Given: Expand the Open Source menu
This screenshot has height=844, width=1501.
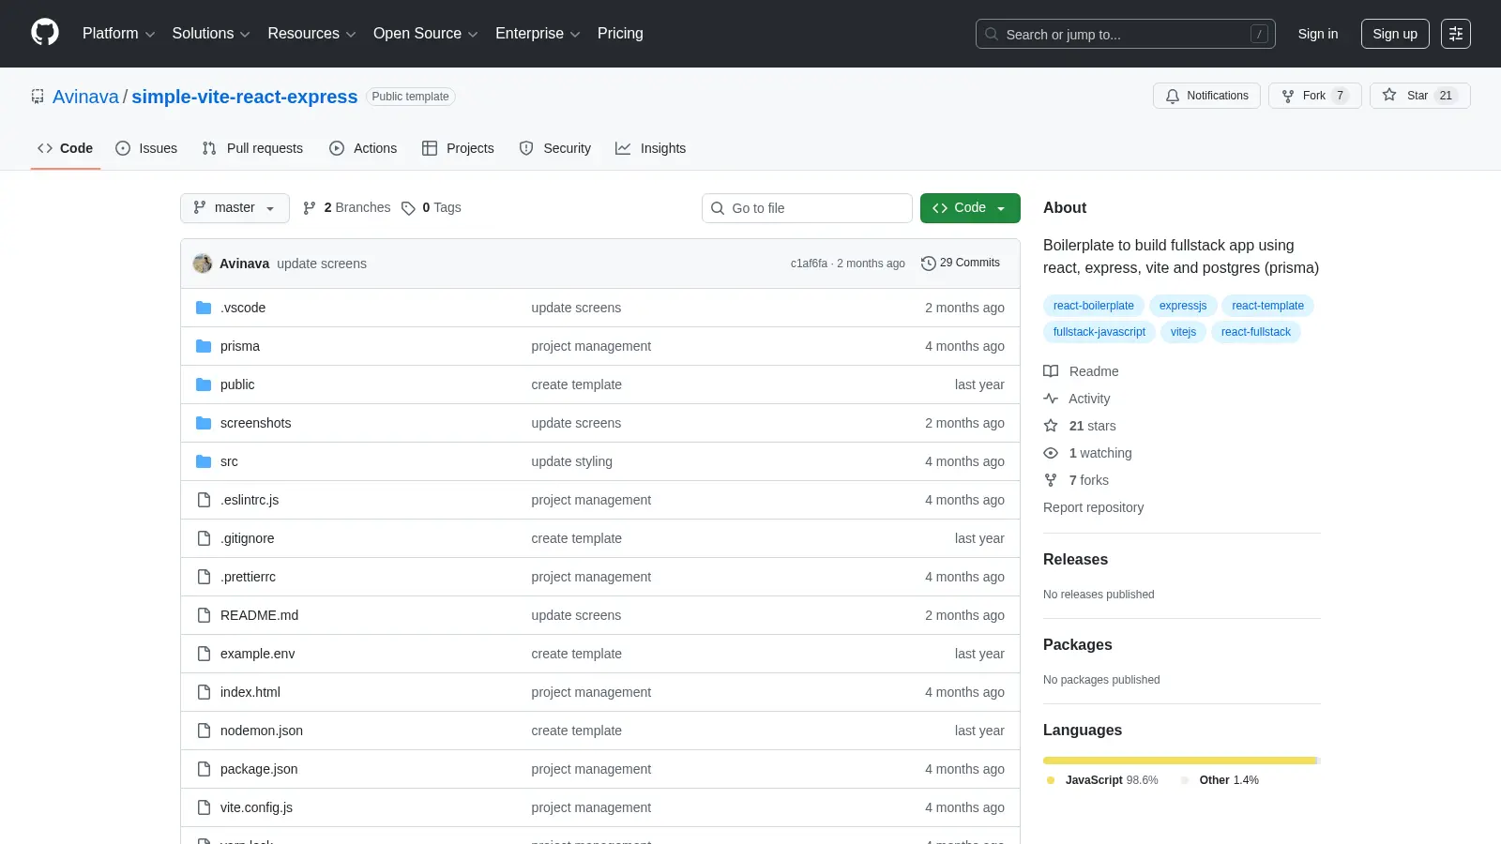Looking at the screenshot, I should pos(426,34).
